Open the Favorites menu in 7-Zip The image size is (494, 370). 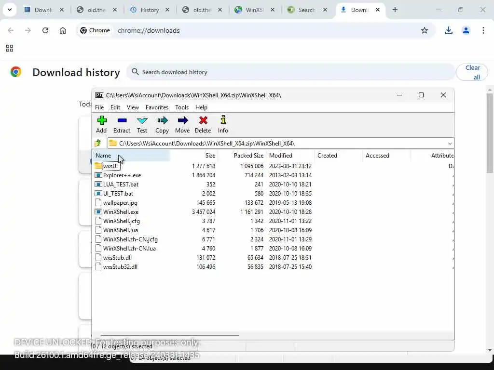[x=157, y=107]
